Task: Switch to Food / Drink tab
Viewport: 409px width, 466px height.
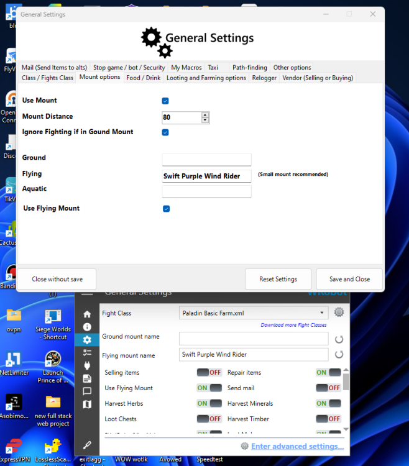Action: click(143, 78)
